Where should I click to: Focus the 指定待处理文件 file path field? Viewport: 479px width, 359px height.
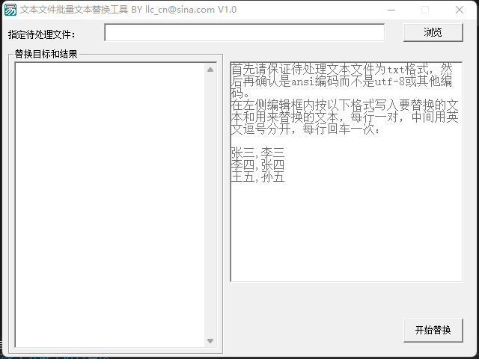tap(244, 33)
